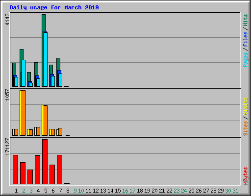Click day label 1 on the axis
The height and width of the screenshot is (196, 251).
[16, 191]
